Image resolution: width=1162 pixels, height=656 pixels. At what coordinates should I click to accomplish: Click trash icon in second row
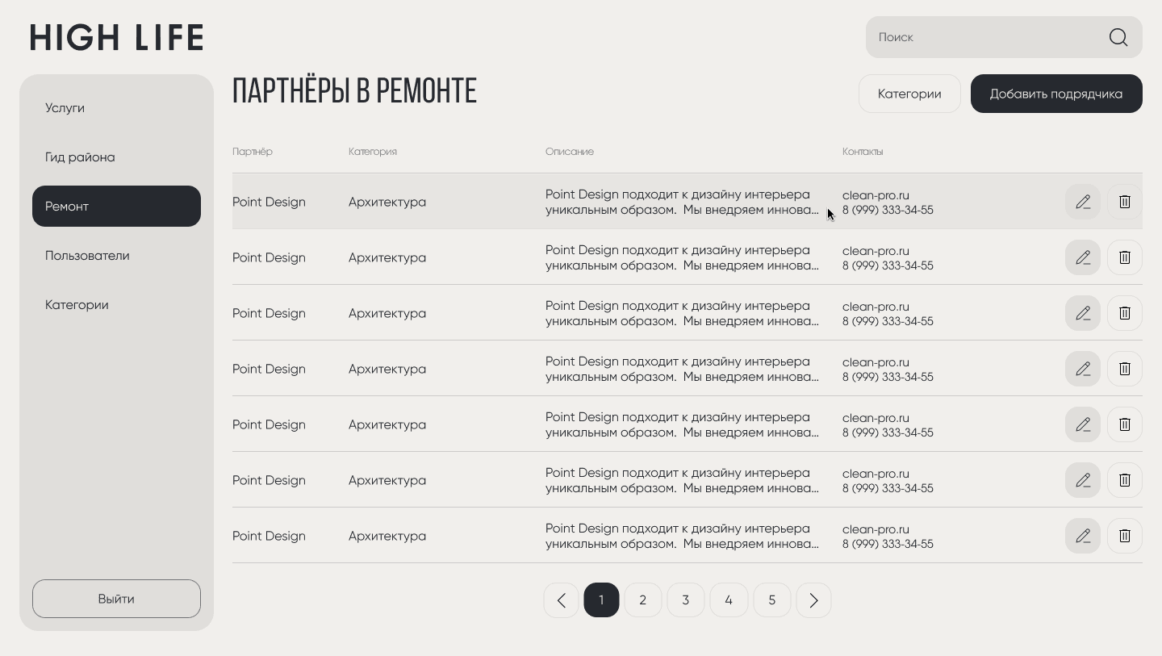[1124, 257]
